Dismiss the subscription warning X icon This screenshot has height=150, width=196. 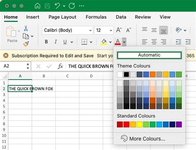click(x=6, y=56)
